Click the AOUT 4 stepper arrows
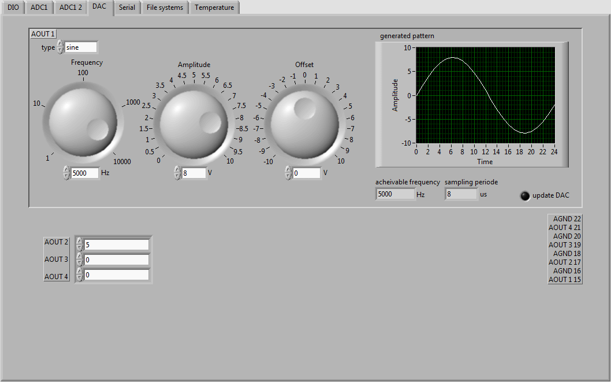 80,275
